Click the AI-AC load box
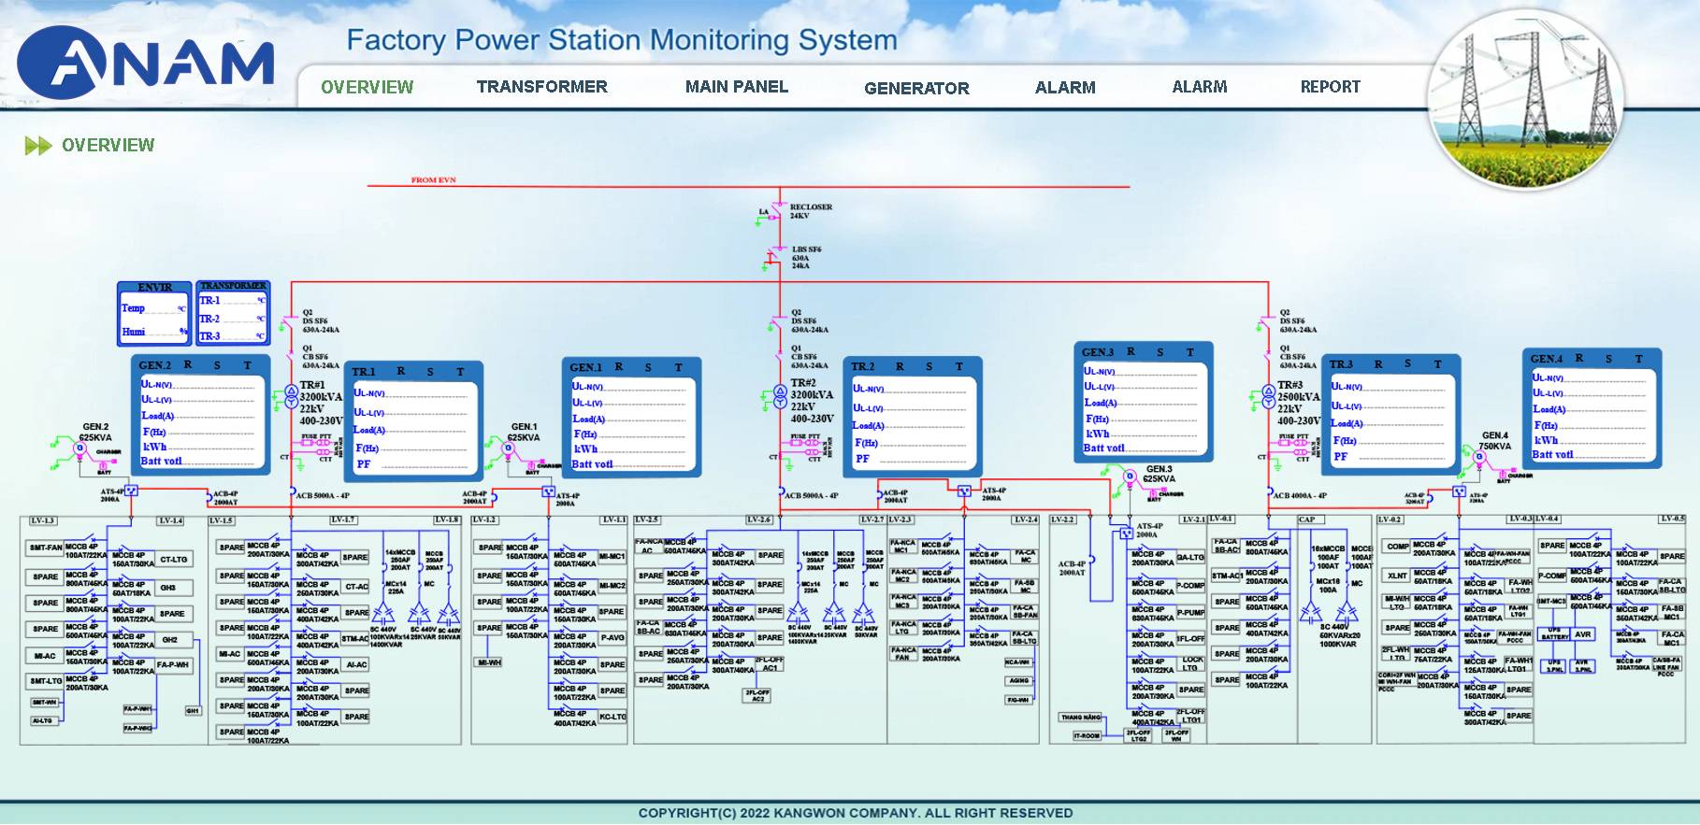The image size is (1700, 825). coord(356,664)
